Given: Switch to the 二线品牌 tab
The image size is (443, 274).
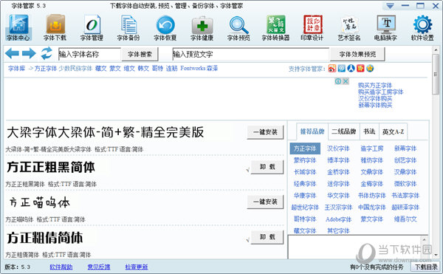Looking at the screenshot, I should pos(344,131).
